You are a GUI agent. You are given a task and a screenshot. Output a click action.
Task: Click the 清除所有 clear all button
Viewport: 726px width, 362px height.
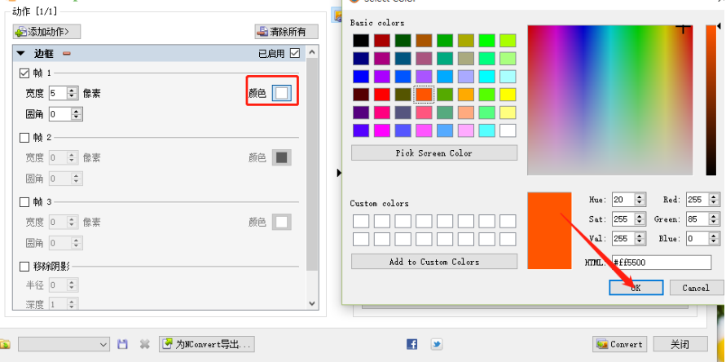285,32
